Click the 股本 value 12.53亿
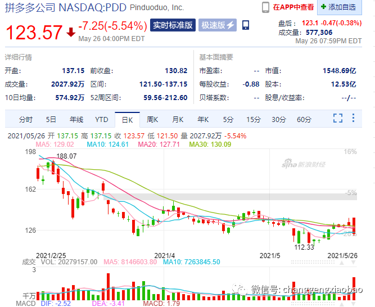 (344, 84)
